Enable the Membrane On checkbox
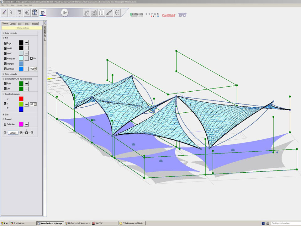 [x=31, y=58]
